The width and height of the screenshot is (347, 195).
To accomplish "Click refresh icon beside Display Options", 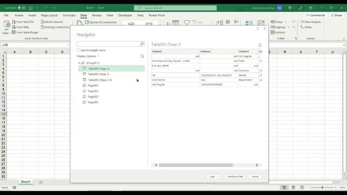I will [x=142, y=56].
